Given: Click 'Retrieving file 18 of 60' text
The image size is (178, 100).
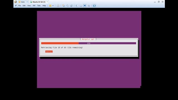Looking at the screenshot, I should click(54, 47).
